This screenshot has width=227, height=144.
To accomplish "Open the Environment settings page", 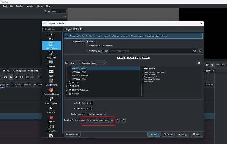I will pyautogui.click(x=51, y=82).
